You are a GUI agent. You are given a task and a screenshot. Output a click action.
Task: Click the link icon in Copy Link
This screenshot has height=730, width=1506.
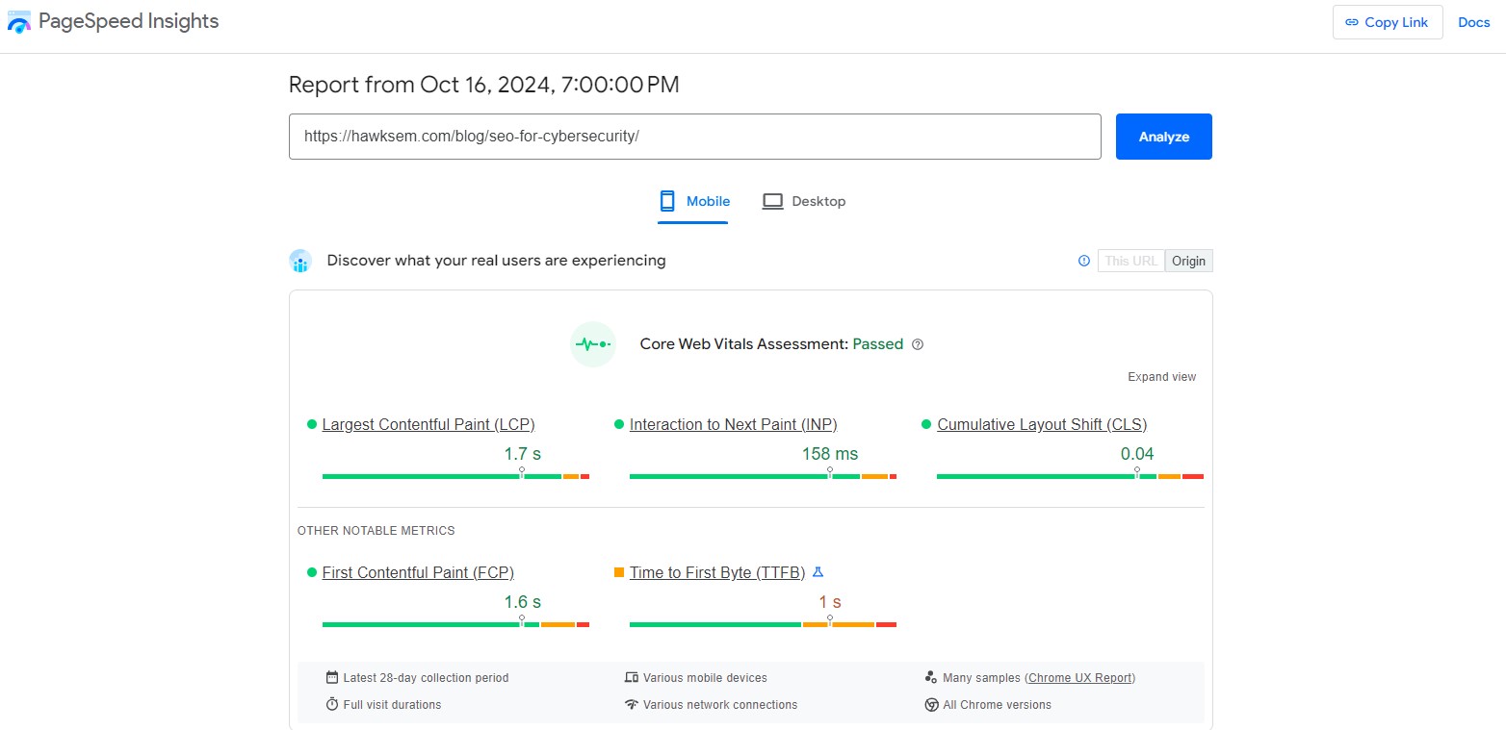(1352, 22)
